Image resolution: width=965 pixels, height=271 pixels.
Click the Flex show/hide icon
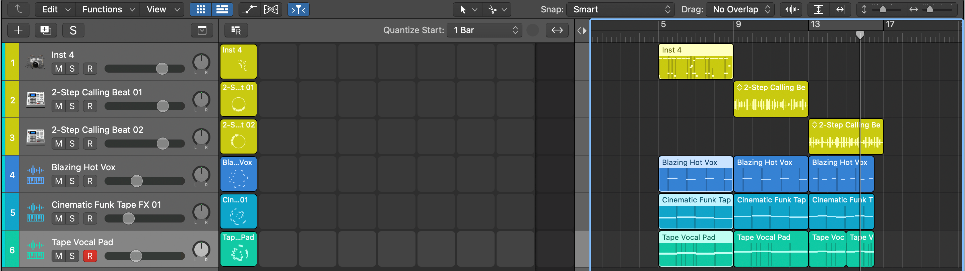[x=271, y=9]
